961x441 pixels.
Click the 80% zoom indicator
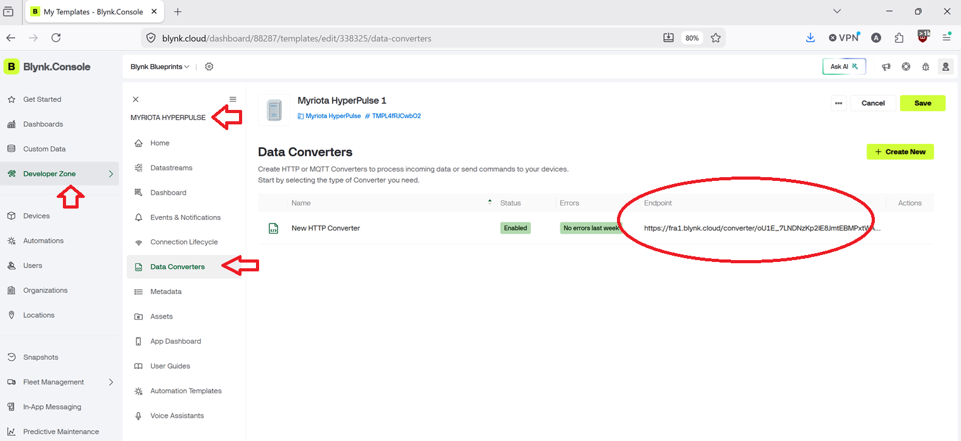point(692,38)
